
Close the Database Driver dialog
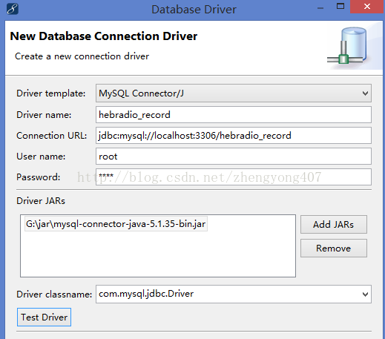coord(367,7)
